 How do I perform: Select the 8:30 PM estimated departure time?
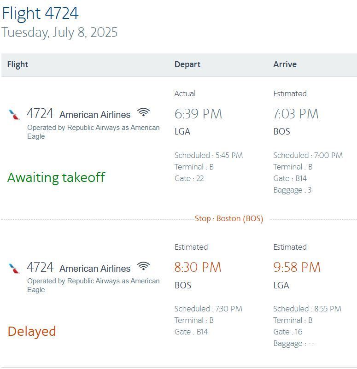198,267
